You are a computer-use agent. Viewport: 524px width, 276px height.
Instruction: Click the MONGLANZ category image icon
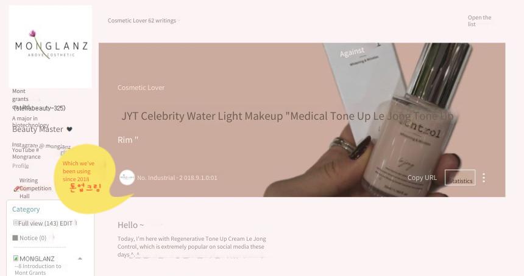coord(16,258)
